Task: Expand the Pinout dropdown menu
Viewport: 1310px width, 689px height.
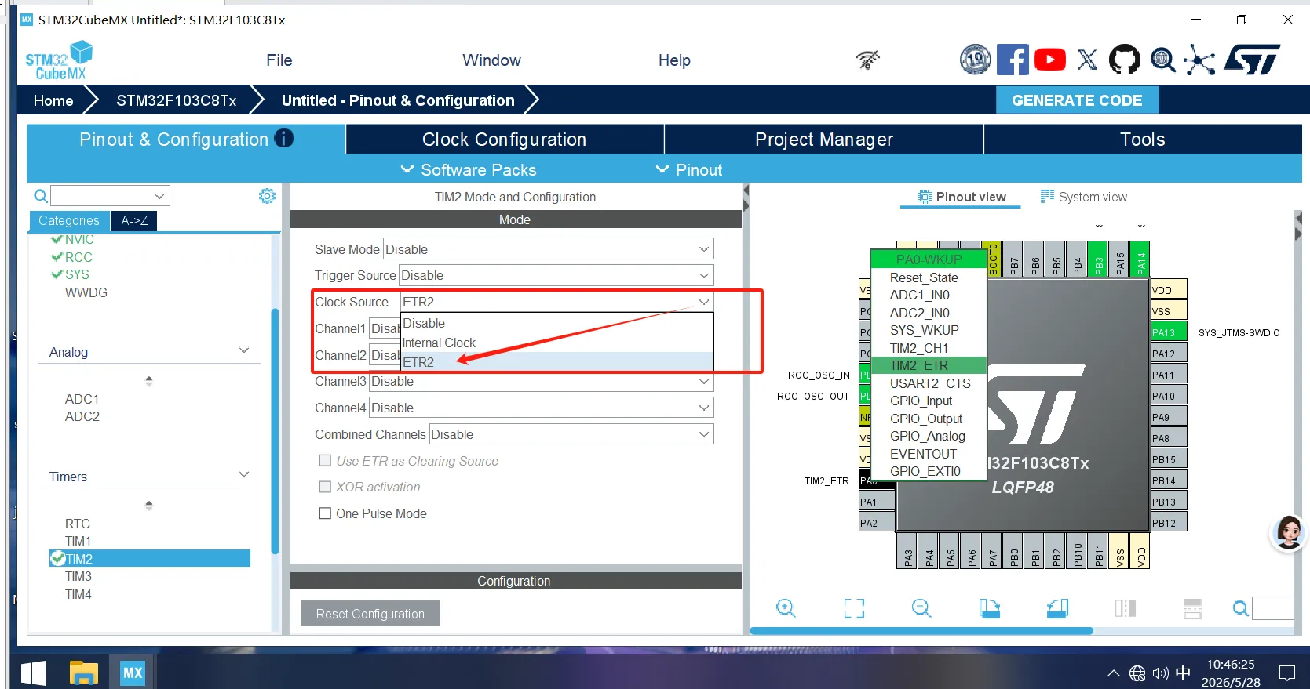Action: point(689,169)
